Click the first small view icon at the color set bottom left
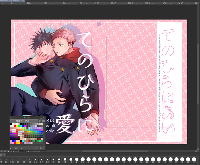The height and width of the screenshot is (165, 200). pyautogui.click(x=10, y=148)
